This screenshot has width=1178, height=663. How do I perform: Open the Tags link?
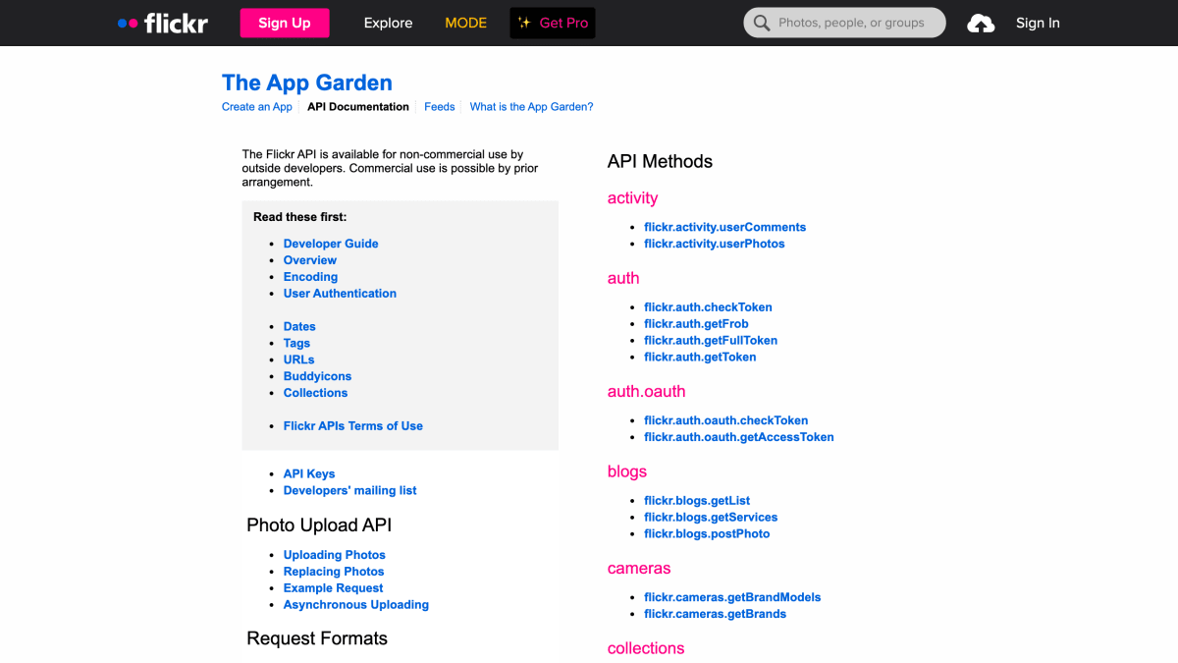tap(296, 344)
